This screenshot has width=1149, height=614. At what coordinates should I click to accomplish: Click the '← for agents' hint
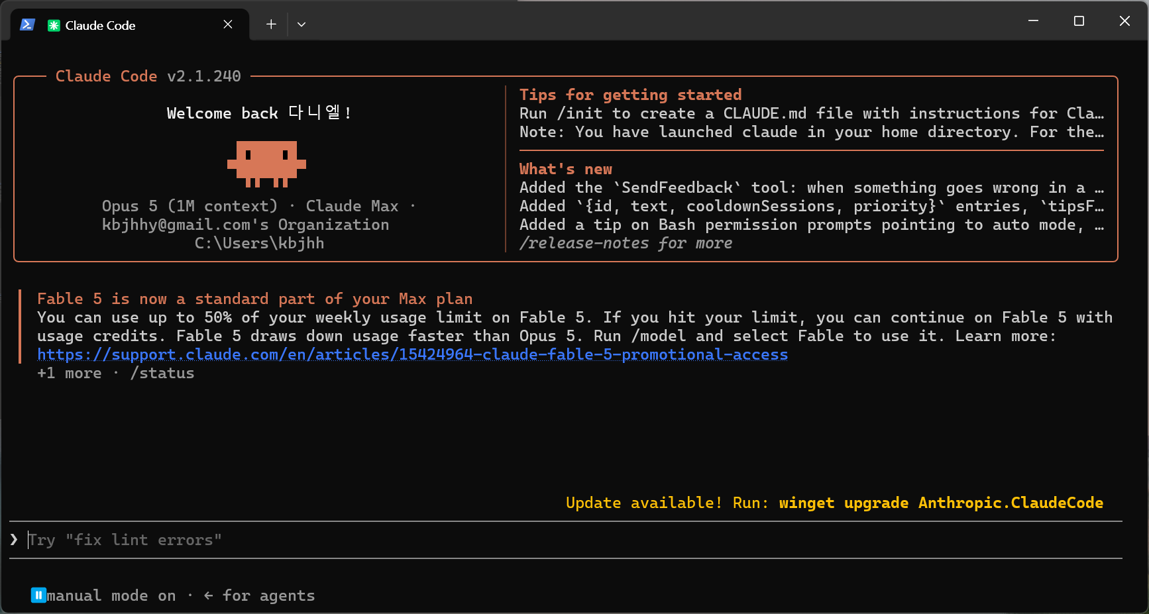pyautogui.click(x=259, y=595)
